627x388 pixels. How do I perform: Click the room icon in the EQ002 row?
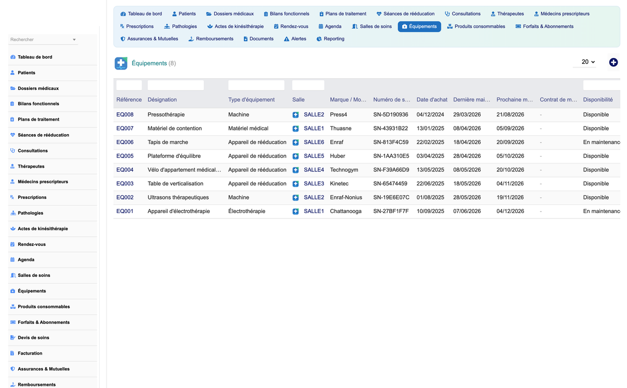(296, 198)
